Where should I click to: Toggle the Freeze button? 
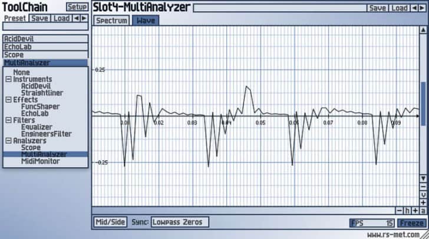412,223
